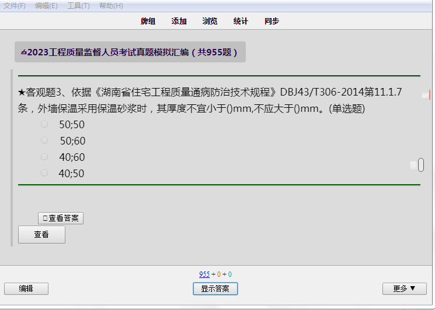This screenshot has width=435, height=310.
Task: Open the 工具(T) menu
Action: 78,6
